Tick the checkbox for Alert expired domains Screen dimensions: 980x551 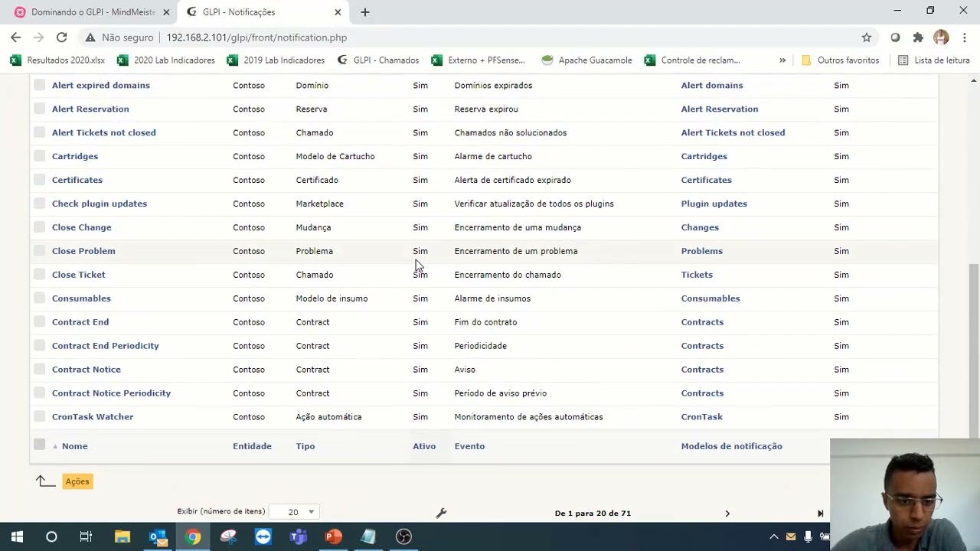click(x=40, y=85)
